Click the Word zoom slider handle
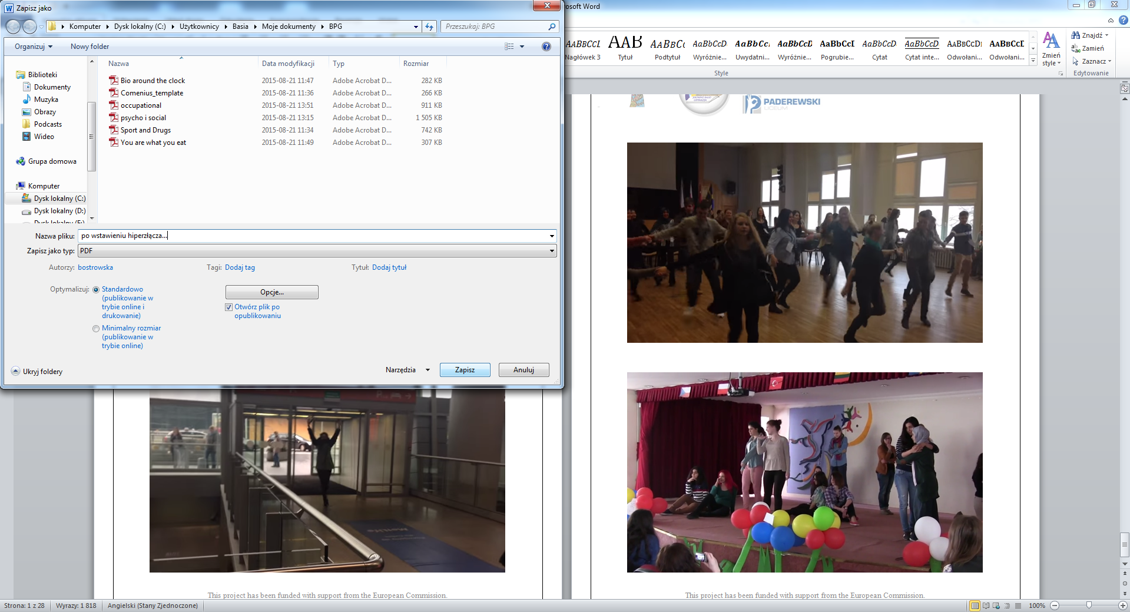This screenshot has width=1130, height=612. pyautogui.click(x=1089, y=606)
